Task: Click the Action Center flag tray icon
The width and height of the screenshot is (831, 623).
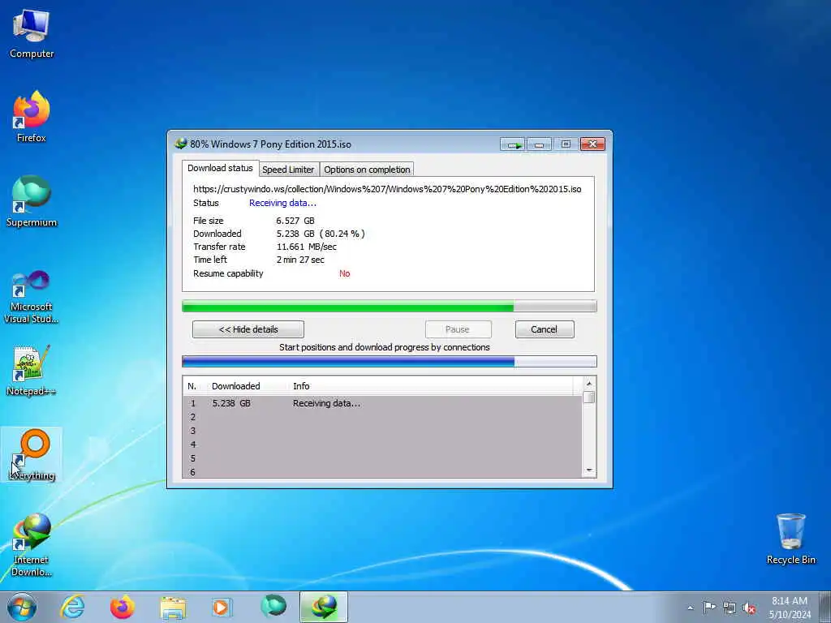Action: [709, 608]
